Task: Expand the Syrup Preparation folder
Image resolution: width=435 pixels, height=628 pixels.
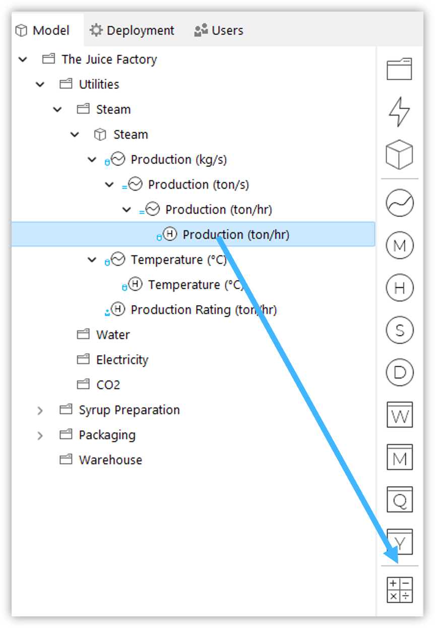Action: pos(40,410)
